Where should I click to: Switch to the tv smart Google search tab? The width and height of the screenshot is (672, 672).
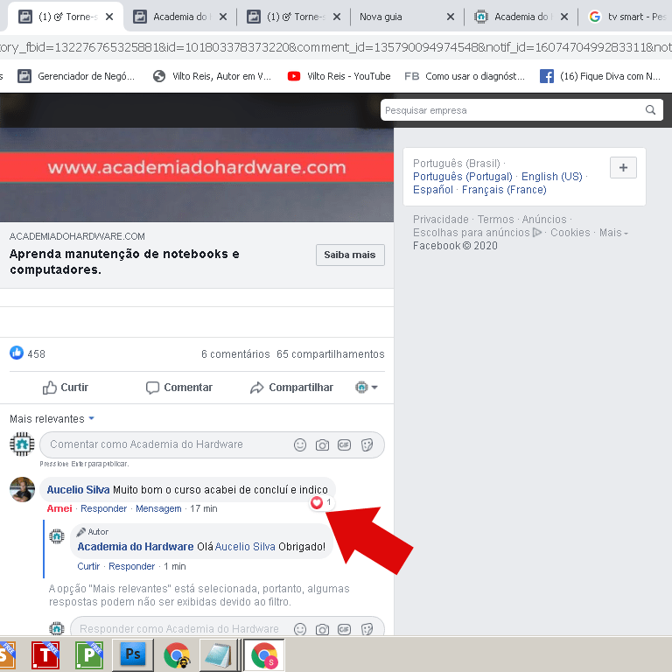627,17
